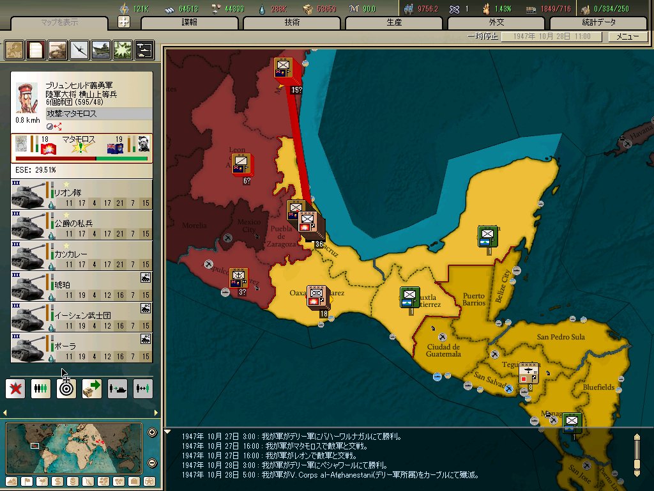Click the Mexico City province
Screen dimensions: 654x491
249,226
